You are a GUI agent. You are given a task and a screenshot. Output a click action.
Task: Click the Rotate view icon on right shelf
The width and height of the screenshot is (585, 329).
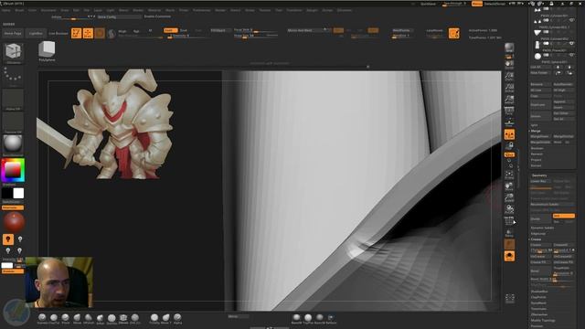[509, 209]
